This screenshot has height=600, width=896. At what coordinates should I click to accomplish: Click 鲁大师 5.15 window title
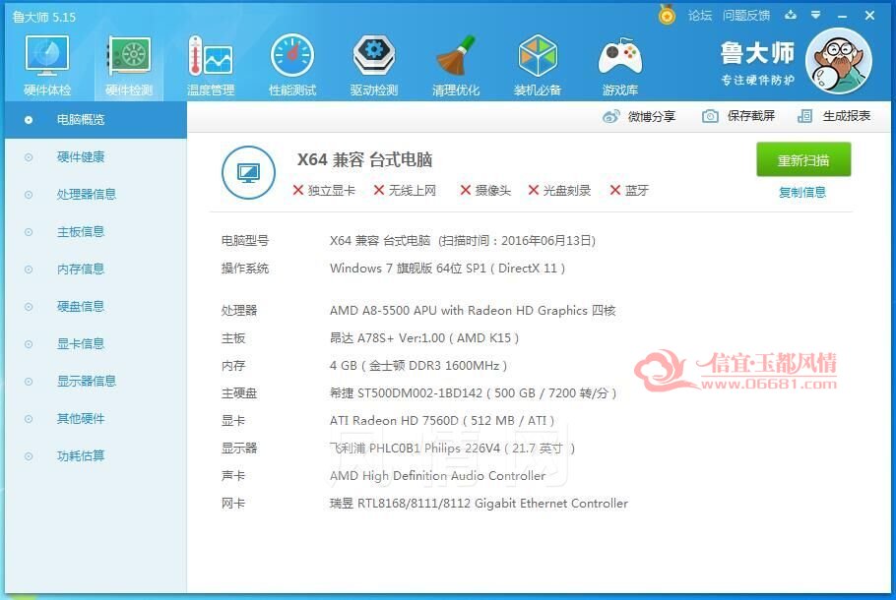click(44, 17)
